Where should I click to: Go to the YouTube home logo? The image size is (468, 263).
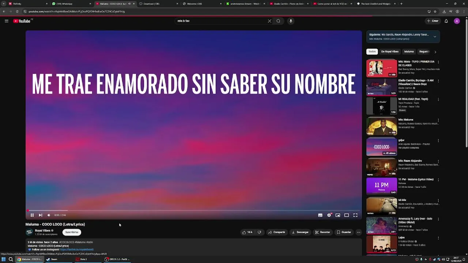point(22,21)
